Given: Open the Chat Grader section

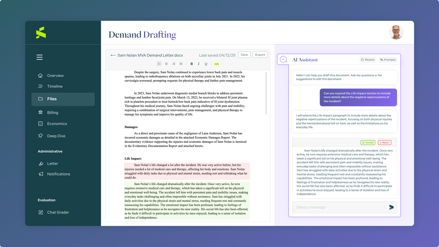Looking at the screenshot, I should (x=58, y=212).
